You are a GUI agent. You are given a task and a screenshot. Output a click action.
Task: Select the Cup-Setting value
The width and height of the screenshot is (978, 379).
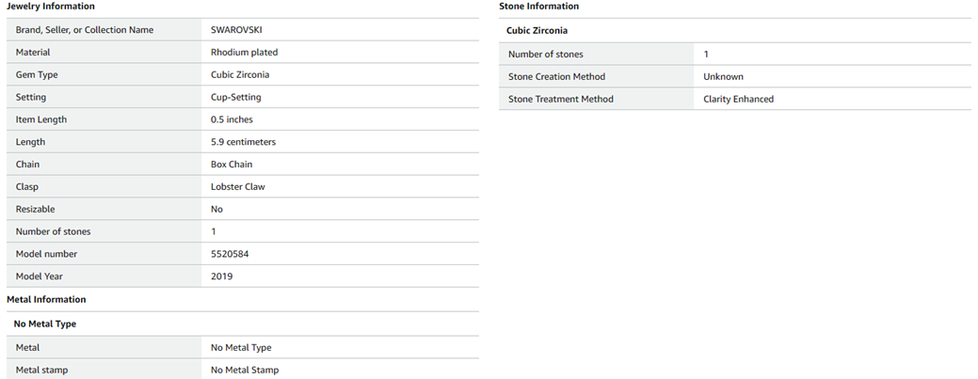click(236, 98)
